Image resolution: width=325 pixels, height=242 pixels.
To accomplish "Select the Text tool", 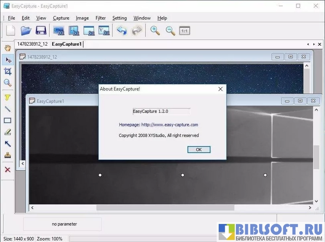I will pyautogui.click(x=8, y=97).
